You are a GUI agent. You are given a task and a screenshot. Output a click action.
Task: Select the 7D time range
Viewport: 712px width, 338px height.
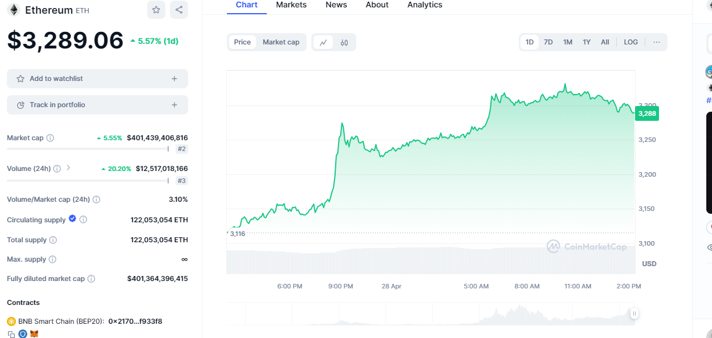548,42
